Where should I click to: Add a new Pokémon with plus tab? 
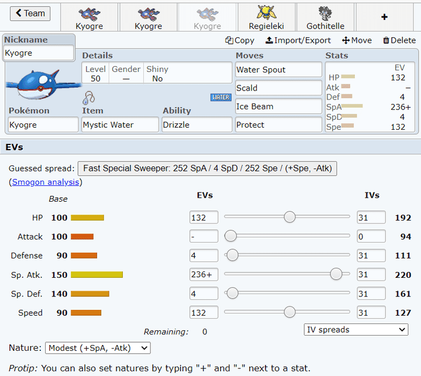385,17
